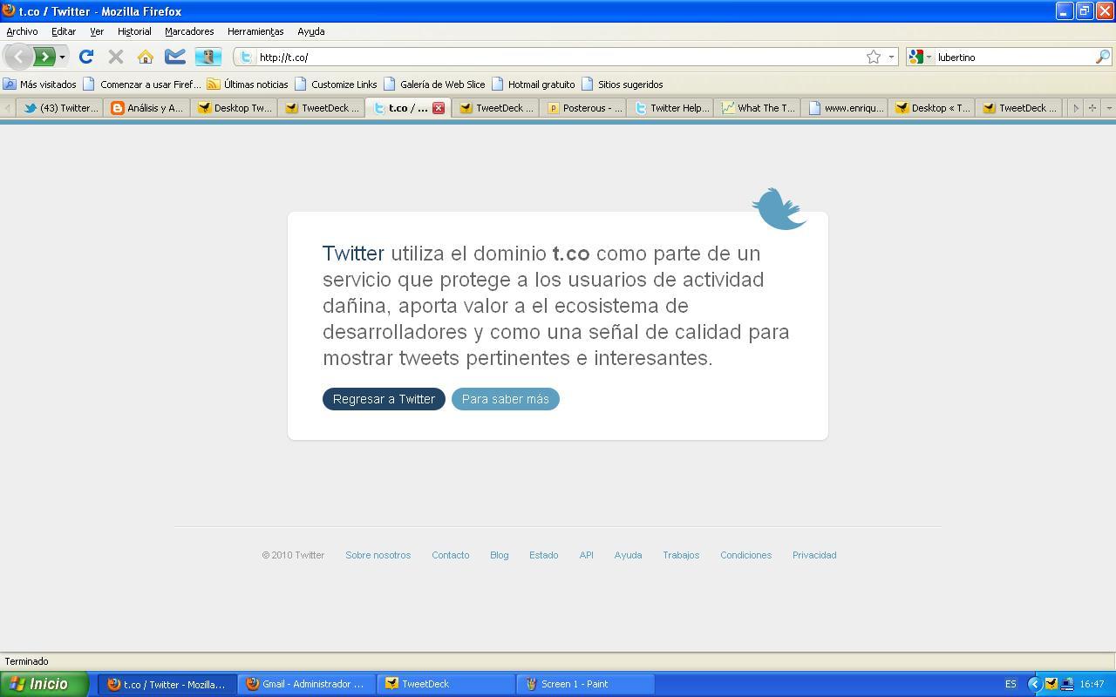The width and height of the screenshot is (1116, 697).
Task: Follow the Twitter link in the message
Action: 353,254
